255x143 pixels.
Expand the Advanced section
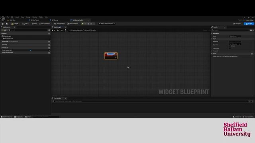coord(212,51)
